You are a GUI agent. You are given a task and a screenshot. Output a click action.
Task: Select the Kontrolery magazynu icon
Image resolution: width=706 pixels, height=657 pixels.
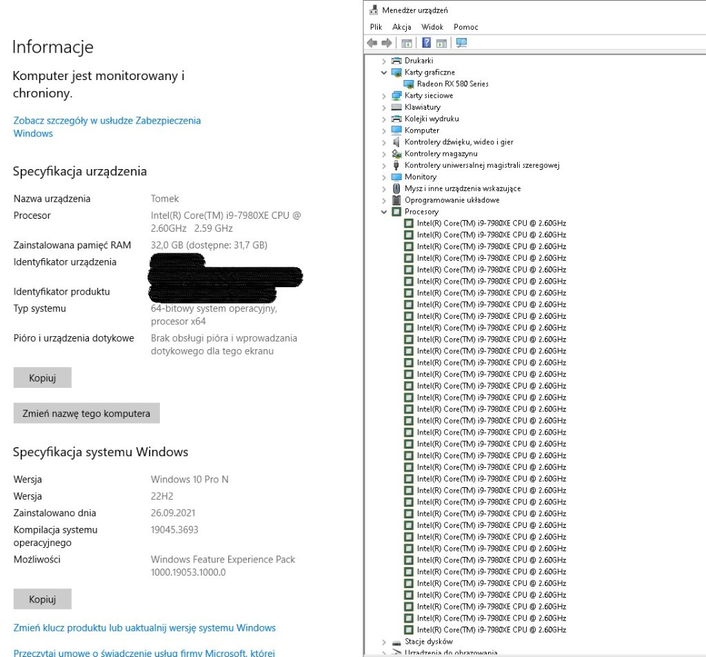(396, 154)
